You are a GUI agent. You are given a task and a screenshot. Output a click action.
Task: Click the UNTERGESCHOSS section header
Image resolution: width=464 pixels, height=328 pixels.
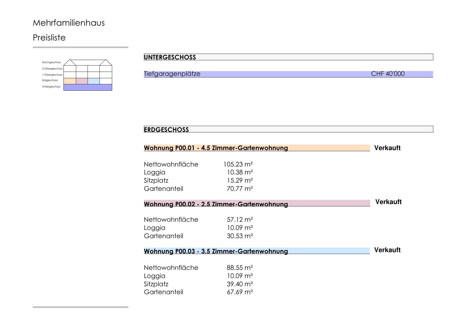pyautogui.click(x=288, y=57)
